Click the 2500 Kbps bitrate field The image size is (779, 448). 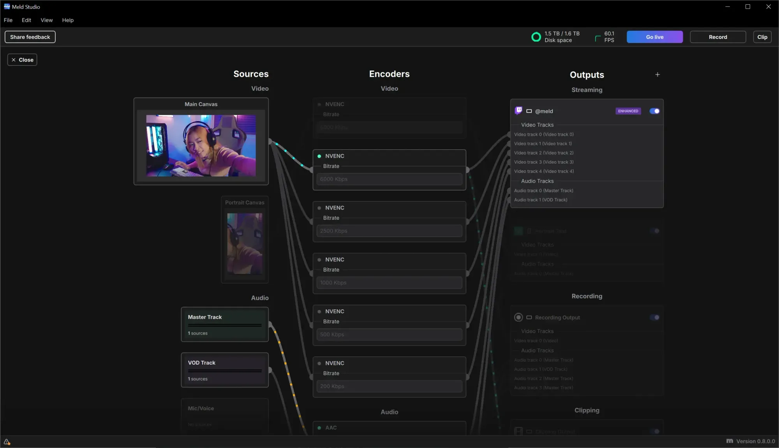click(389, 231)
